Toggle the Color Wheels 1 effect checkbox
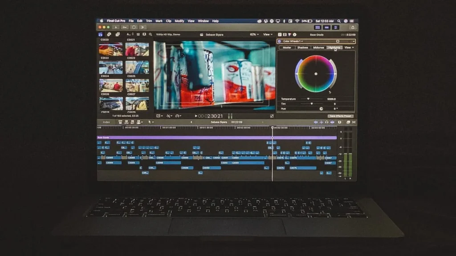Screen dimensions: 456x256 (x=280, y=41)
